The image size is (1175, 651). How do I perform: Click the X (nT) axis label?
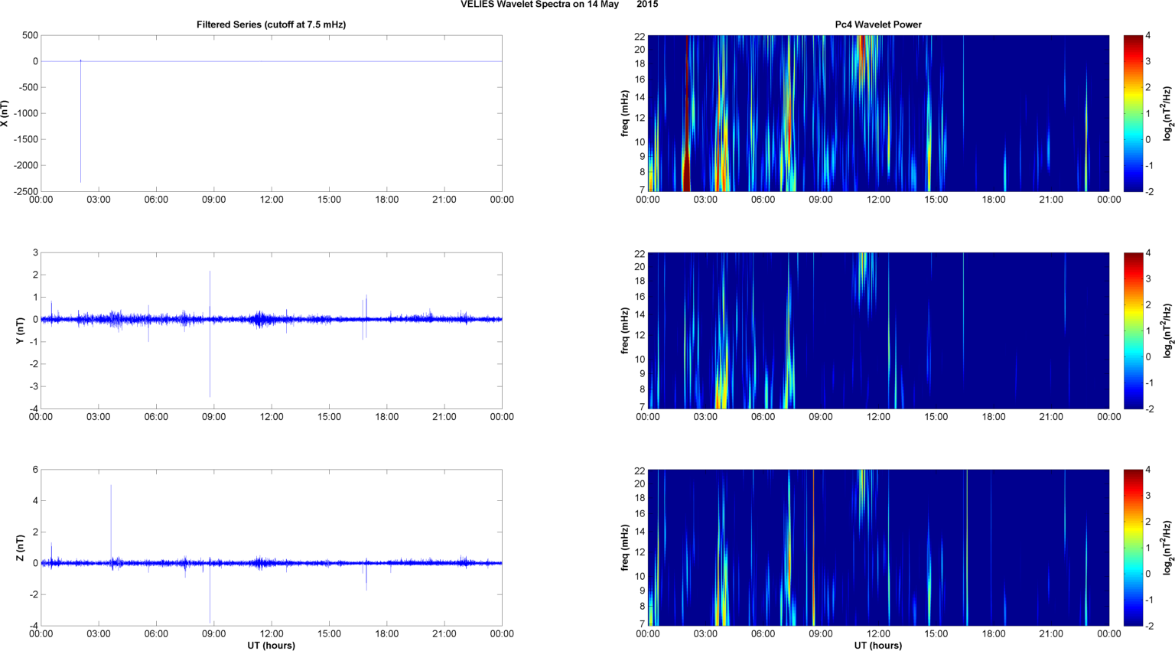(x=5, y=113)
